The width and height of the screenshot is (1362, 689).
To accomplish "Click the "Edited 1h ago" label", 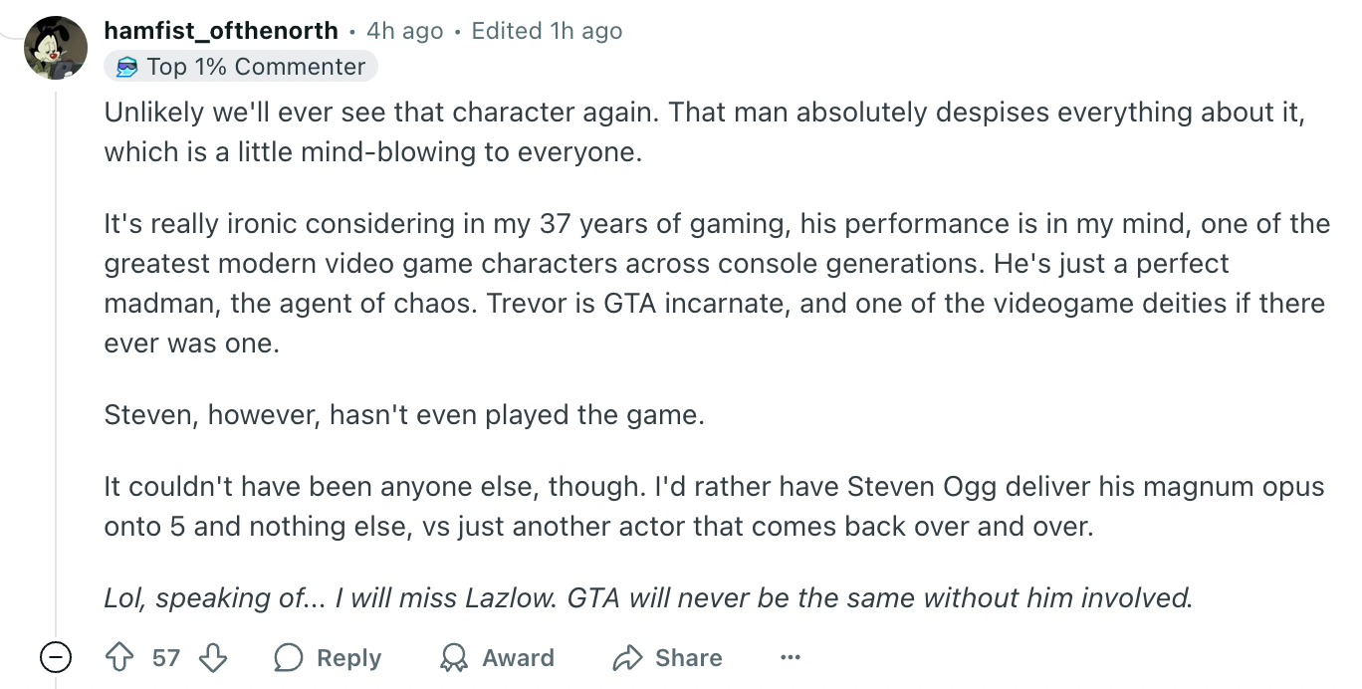I will click(x=547, y=31).
